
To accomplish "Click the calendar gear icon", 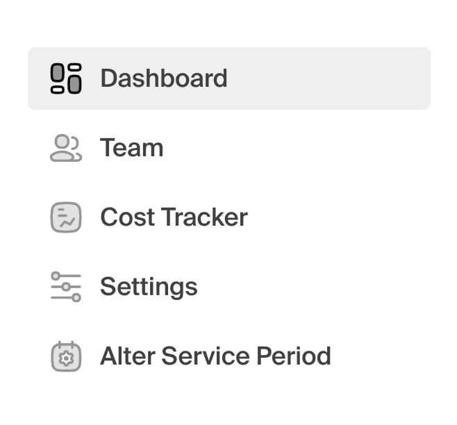I will coord(66,356).
